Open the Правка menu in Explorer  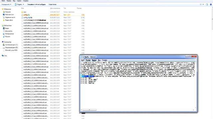click(x=9, y=1)
